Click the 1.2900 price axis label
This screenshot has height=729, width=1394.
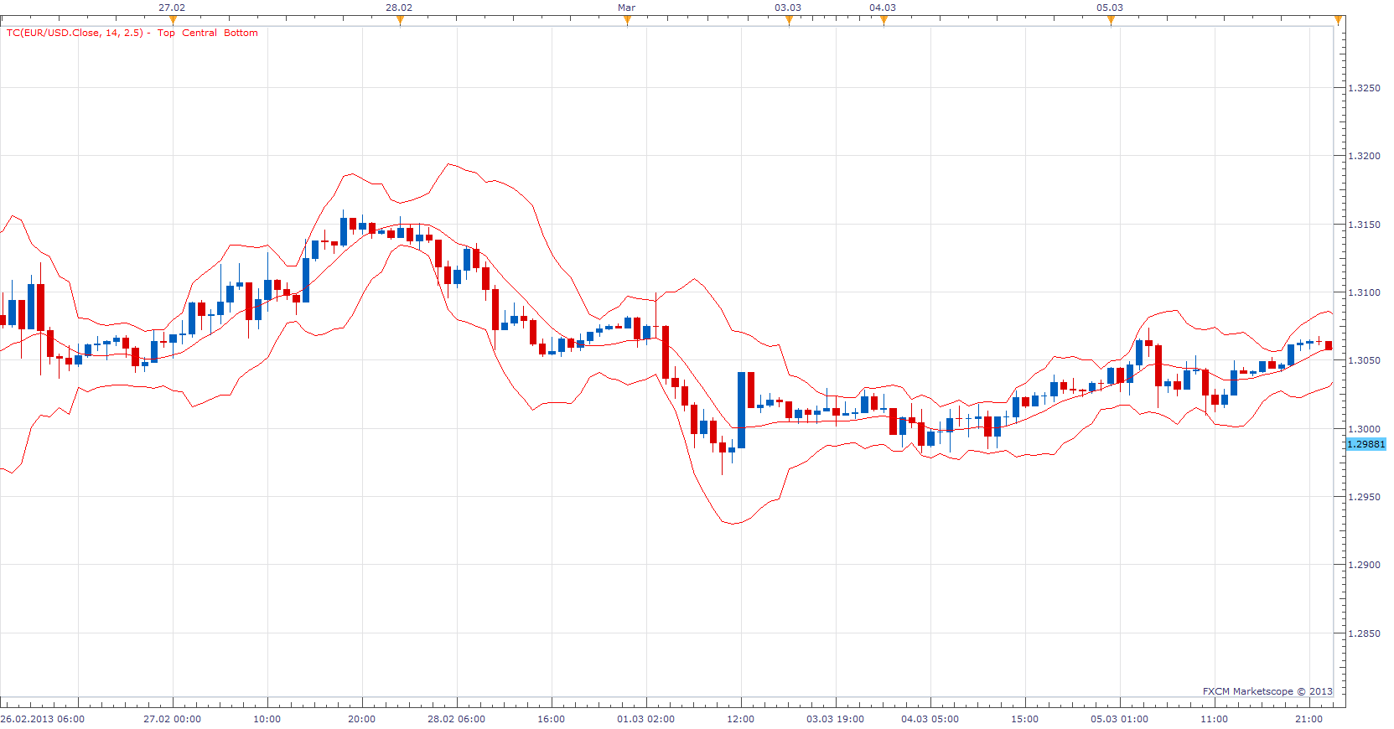tap(1364, 565)
